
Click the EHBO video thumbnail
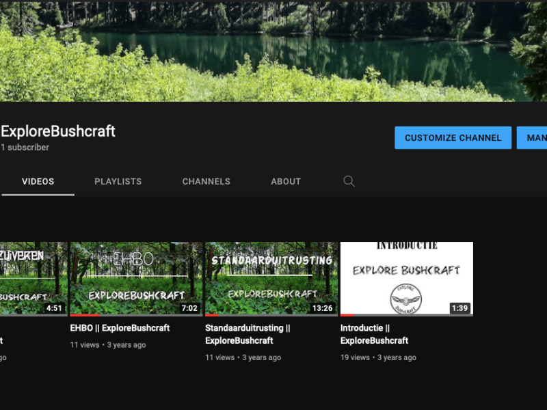[135, 278]
